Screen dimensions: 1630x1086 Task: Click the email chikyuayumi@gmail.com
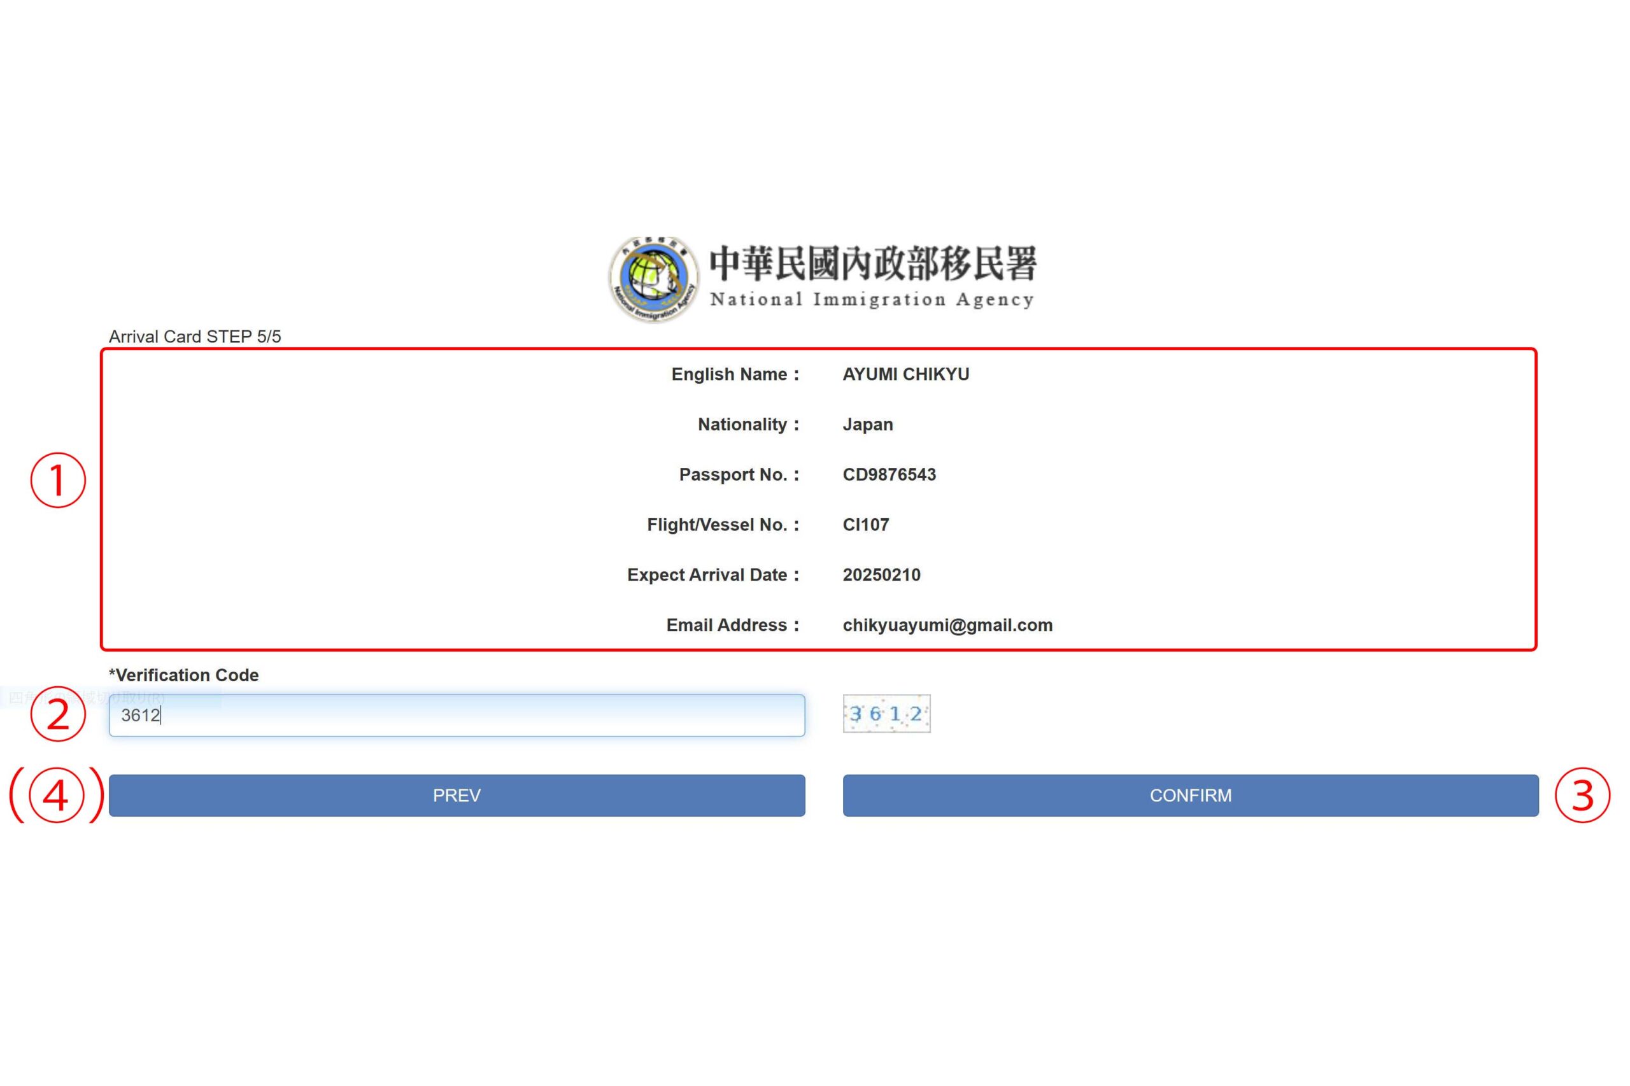coord(947,624)
